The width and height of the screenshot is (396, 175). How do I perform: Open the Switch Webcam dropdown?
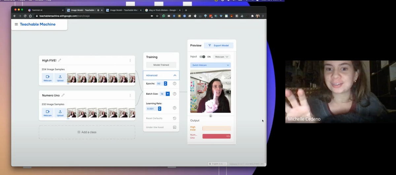pos(211,65)
